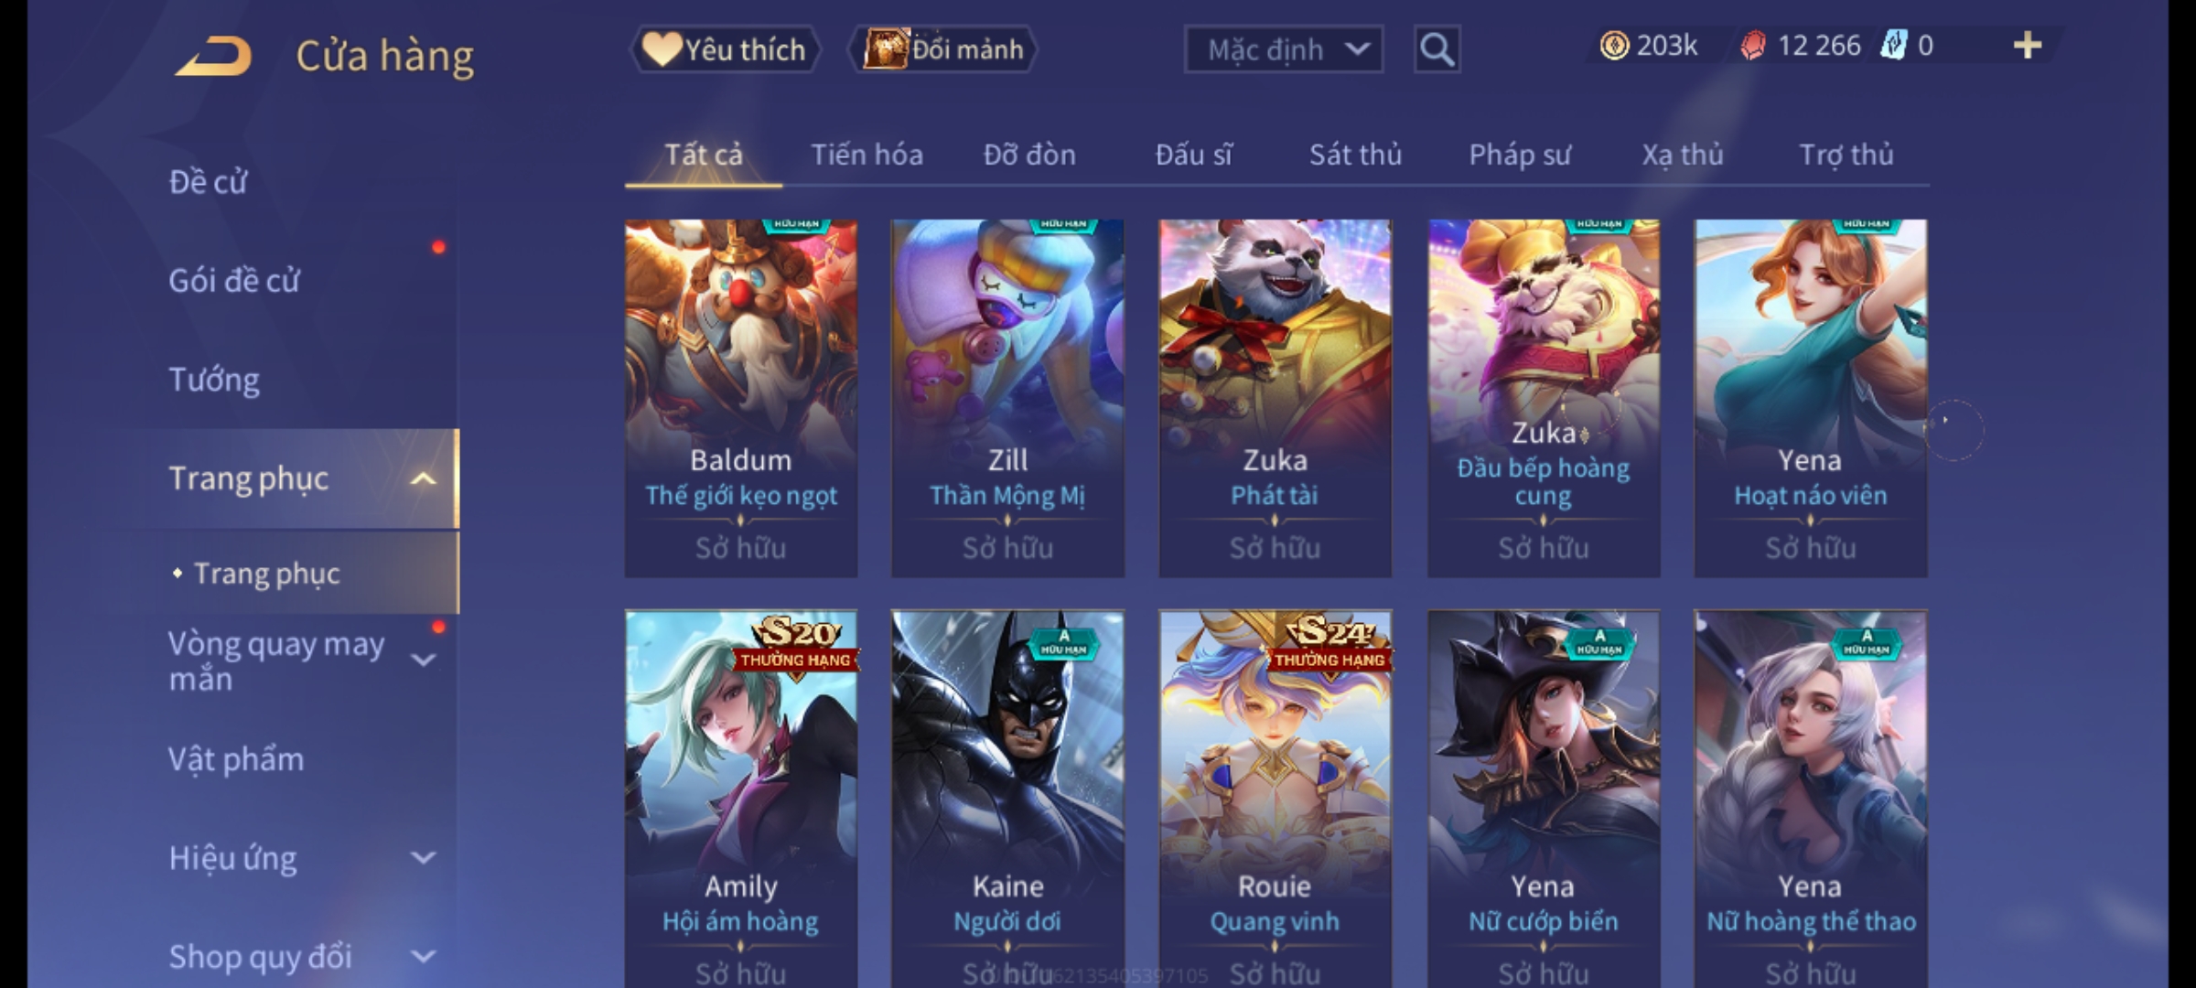Open the Yêu thích favorites button
This screenshot has height=988, width=2196.
coord(725,49)
